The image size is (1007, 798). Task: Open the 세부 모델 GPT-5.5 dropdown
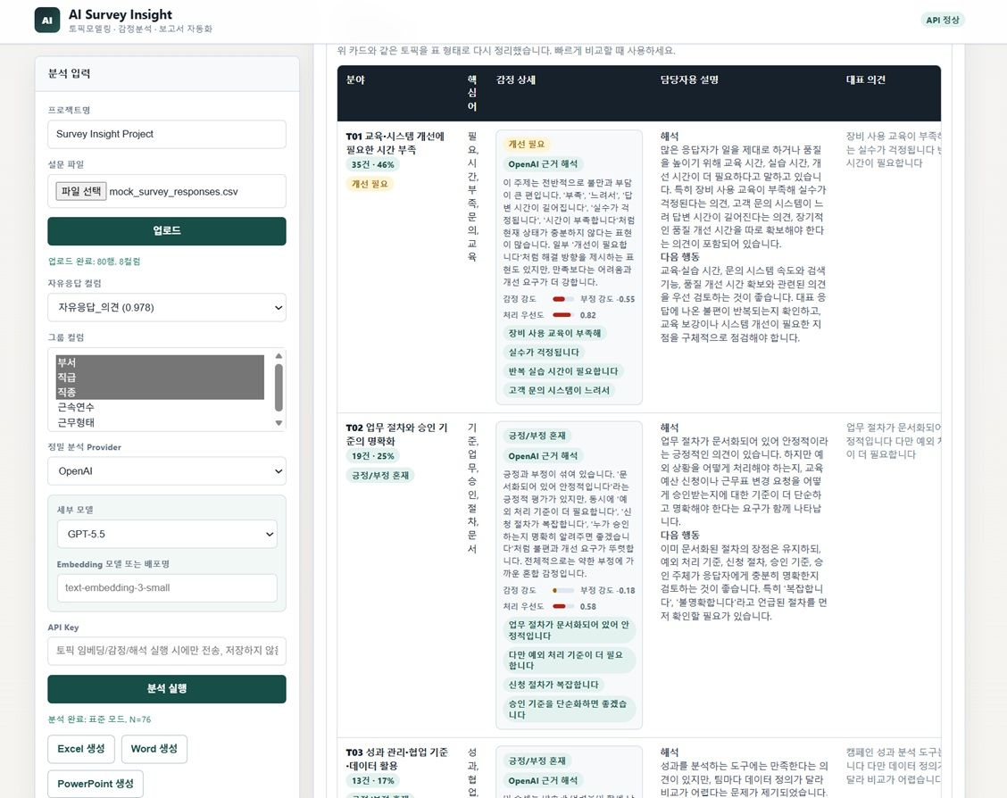167,534
